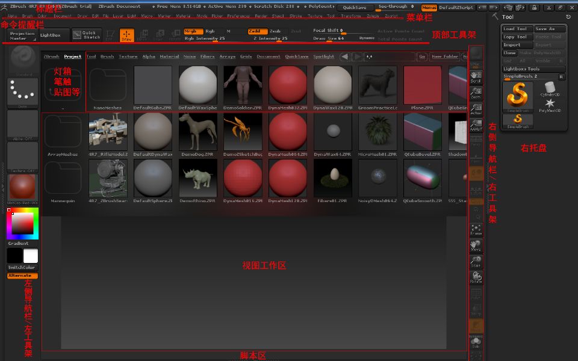Image resolution: width=578 pixels, height=361 pixels.
Task: Select the PolyMesh3D star tool
Action: pos(550,105)
